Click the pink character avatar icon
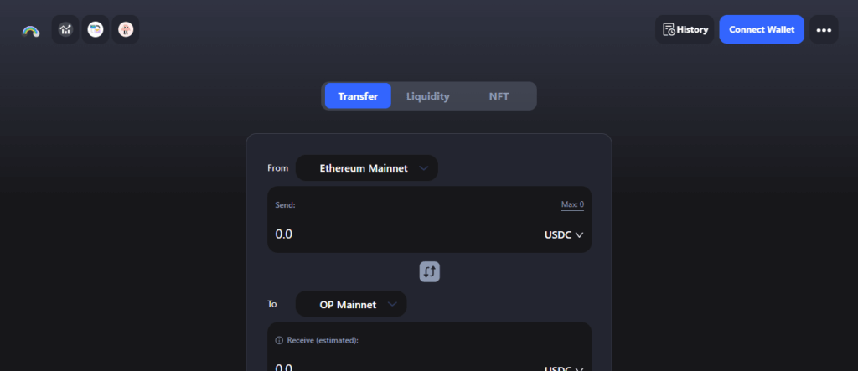858x371 pixels. point(125,30)
